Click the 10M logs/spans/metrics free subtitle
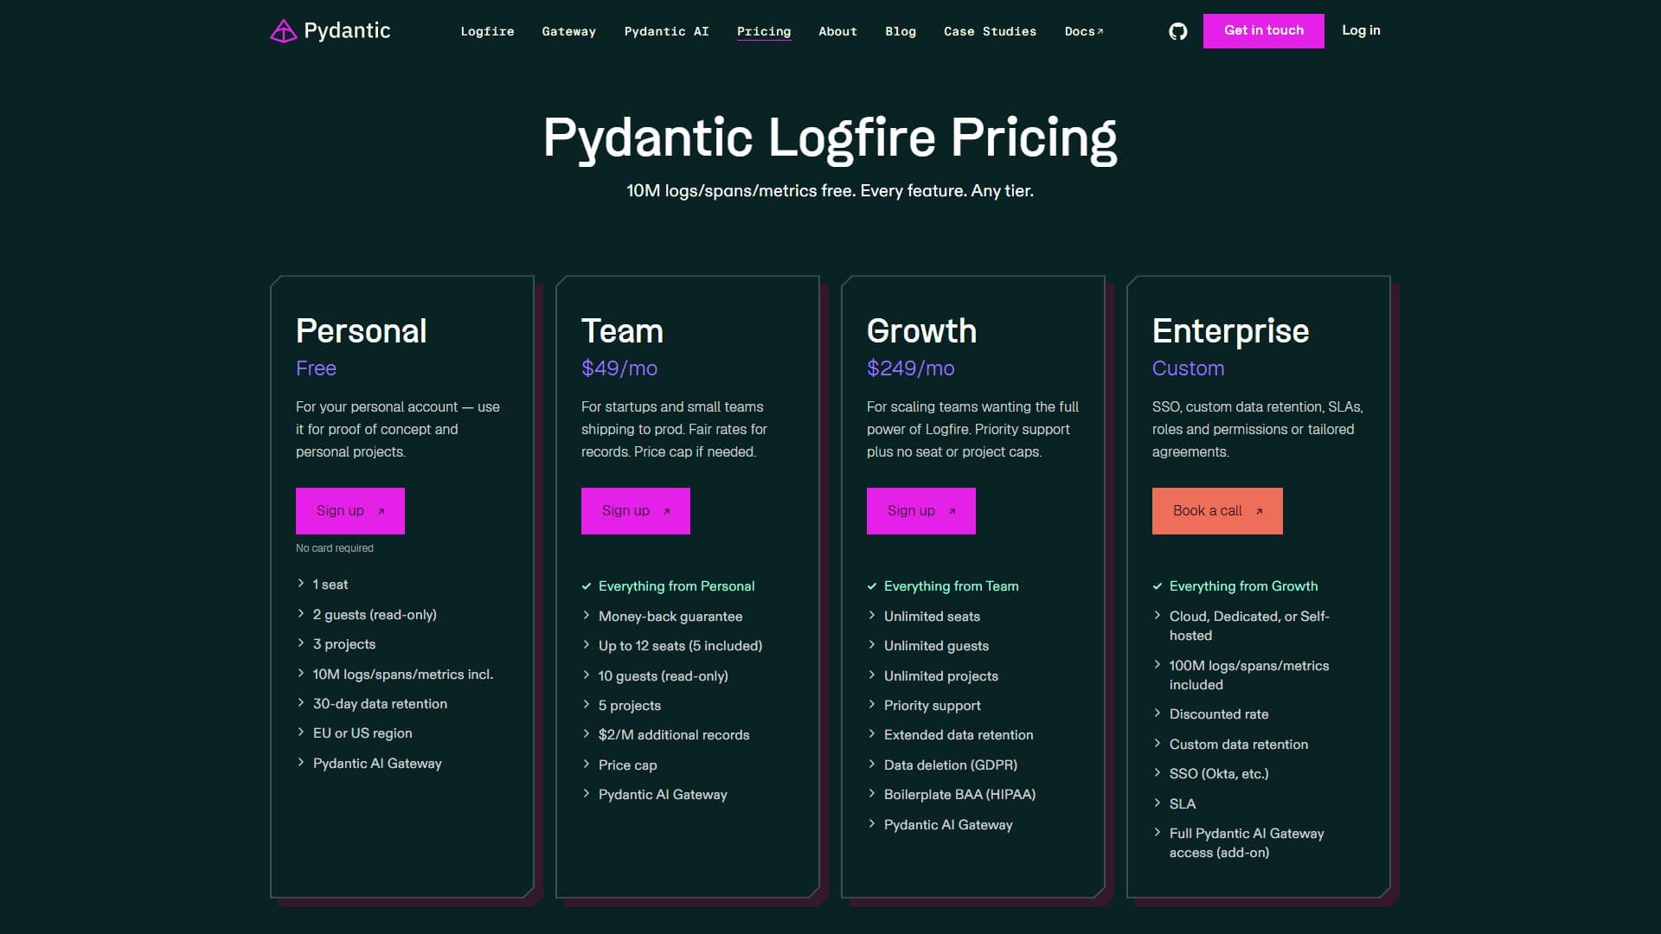The height and width of the screenshot is (934, 1661). tap(830, 191)
